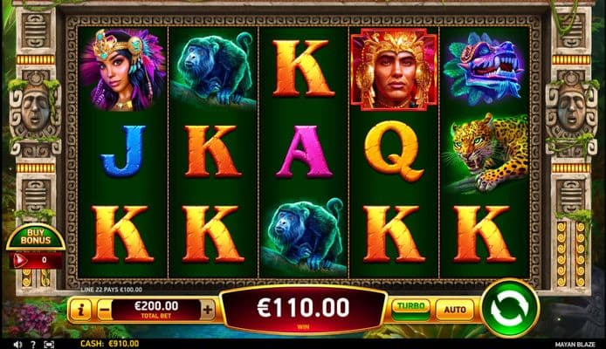This screenshot has height=349, width=606.
Task: Increase total bet with the plus button
Action: [x=208, y=310]
